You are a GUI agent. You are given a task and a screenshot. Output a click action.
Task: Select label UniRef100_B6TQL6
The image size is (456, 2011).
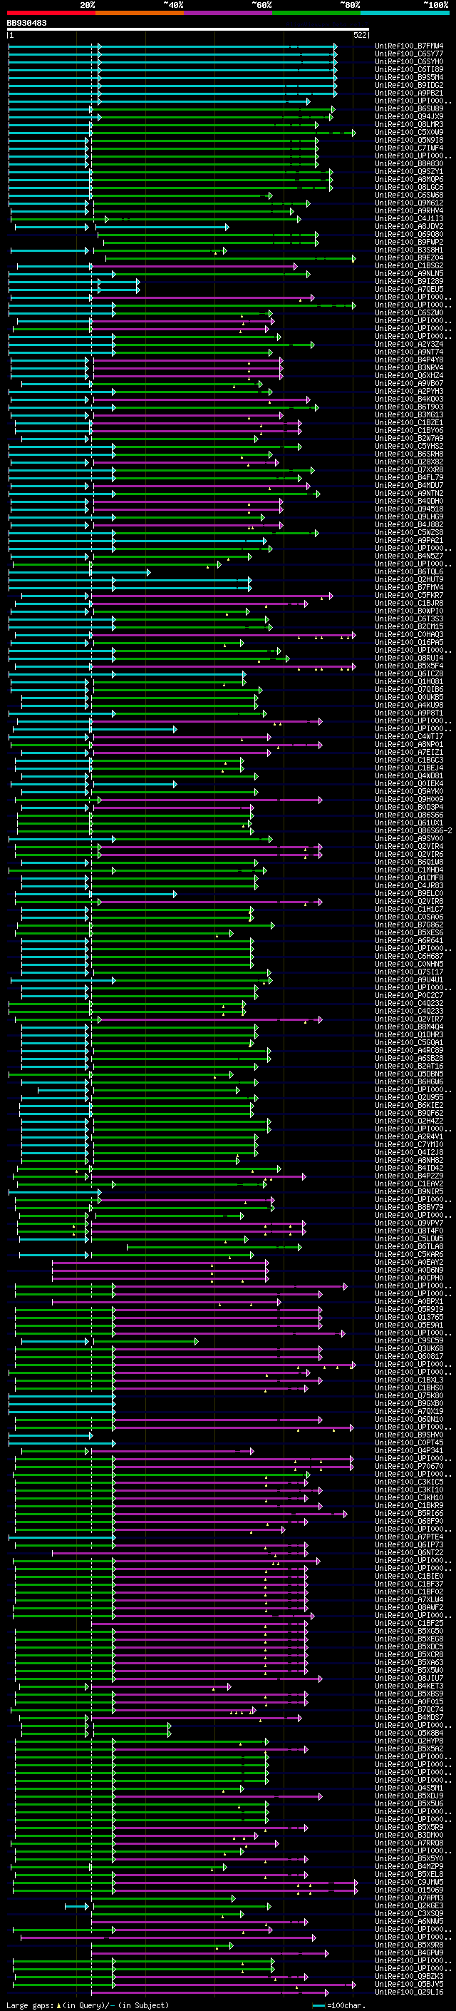pos(409,572)
